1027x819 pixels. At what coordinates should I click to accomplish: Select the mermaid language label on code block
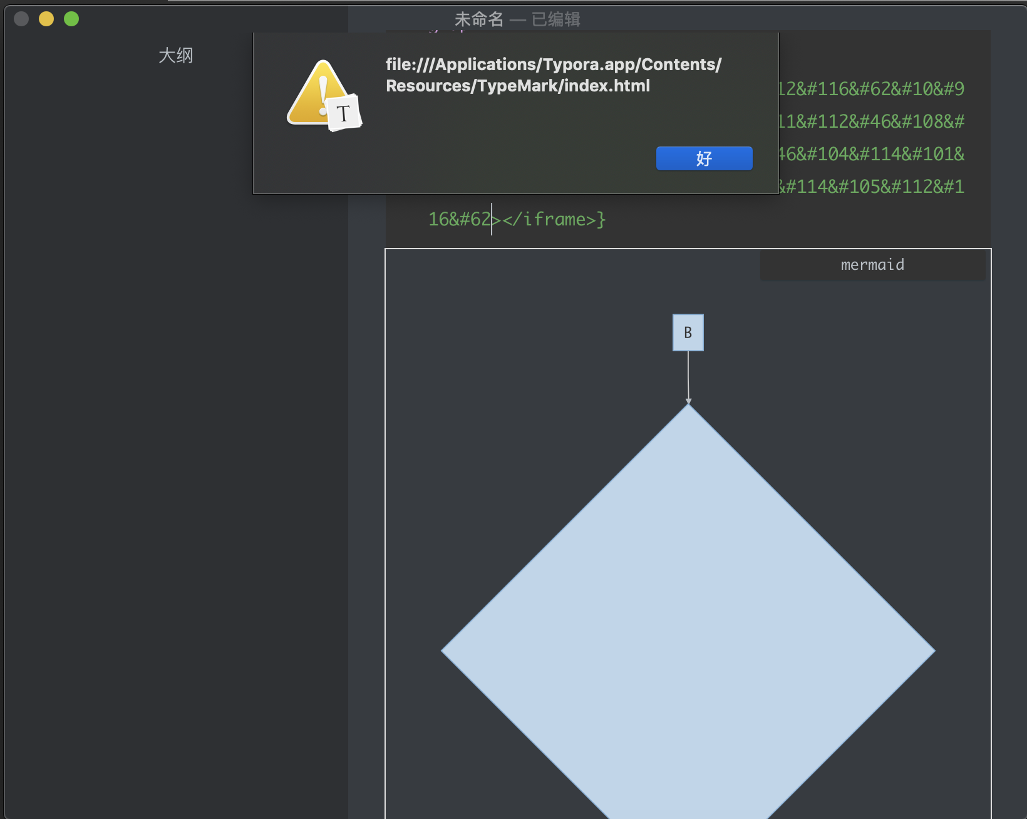click(x=872, y=264)
